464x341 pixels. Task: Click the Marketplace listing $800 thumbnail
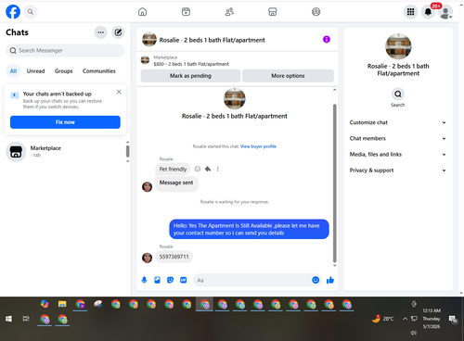[145, 60]
